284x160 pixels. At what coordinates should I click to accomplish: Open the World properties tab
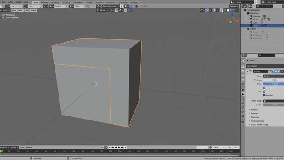(x=243, y=84)
